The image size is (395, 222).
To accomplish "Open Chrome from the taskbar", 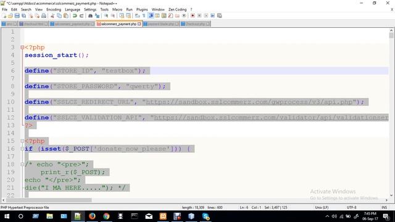I will pyautogui.click(x=106, y=216).
